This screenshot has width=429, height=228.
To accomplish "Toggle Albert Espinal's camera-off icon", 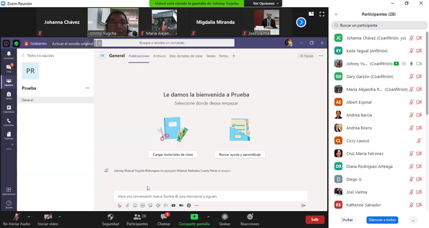I will (x=419, y=102).
